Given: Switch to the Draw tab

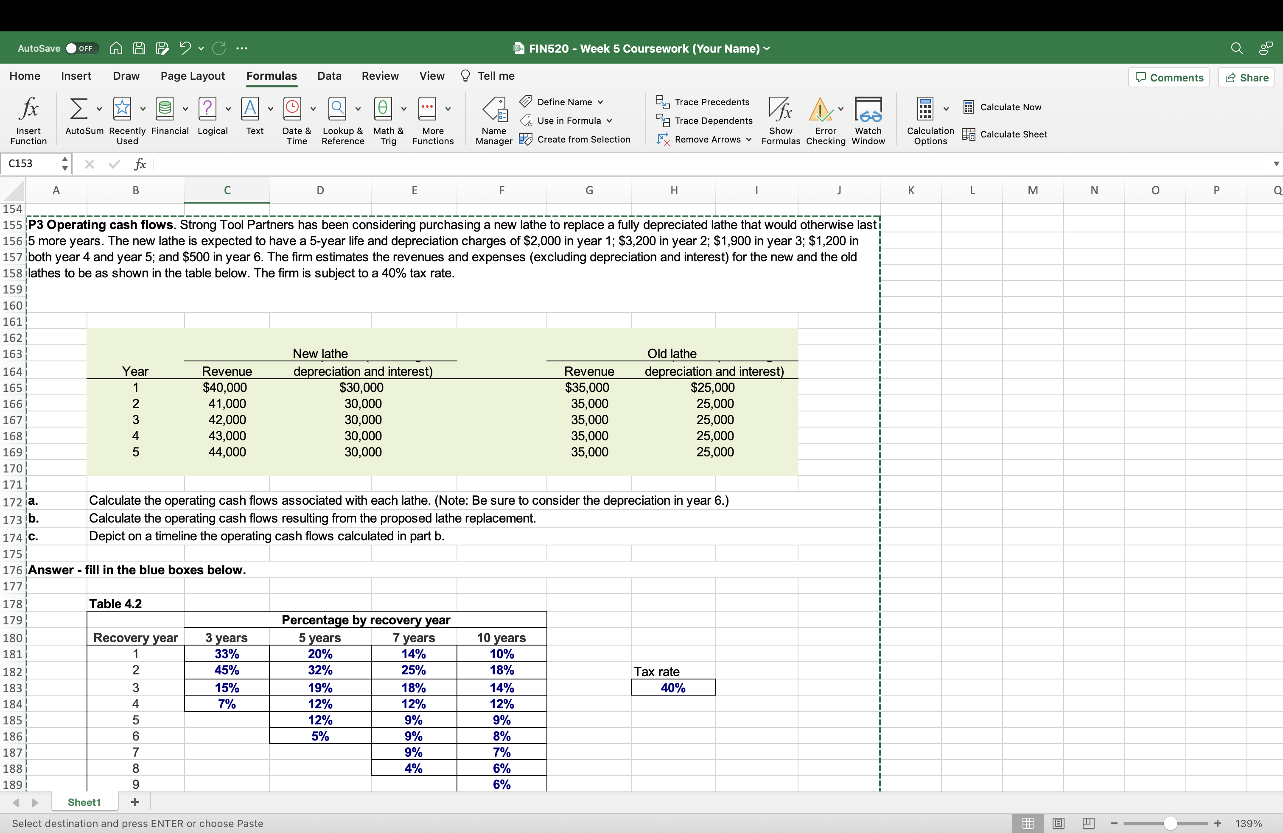Looking at the screenshot, I should [126, 76].
